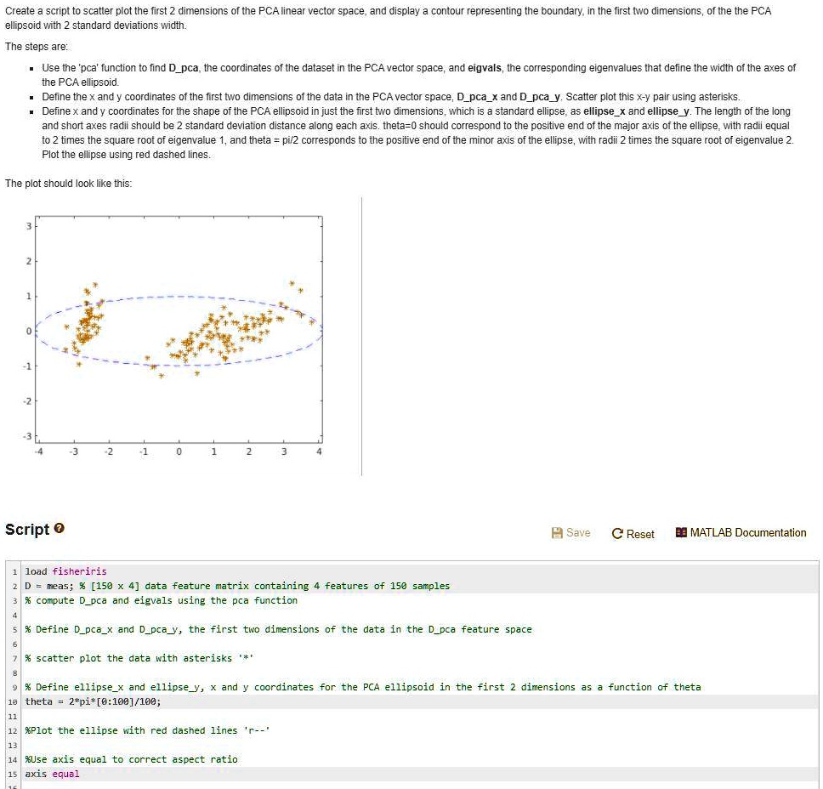Place cursor on line 1 'load fisheriris'
823x789 pixels.
click(x=68, y=570)
